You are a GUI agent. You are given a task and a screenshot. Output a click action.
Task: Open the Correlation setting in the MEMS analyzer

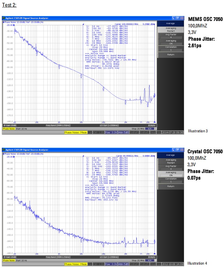[171, 48]
